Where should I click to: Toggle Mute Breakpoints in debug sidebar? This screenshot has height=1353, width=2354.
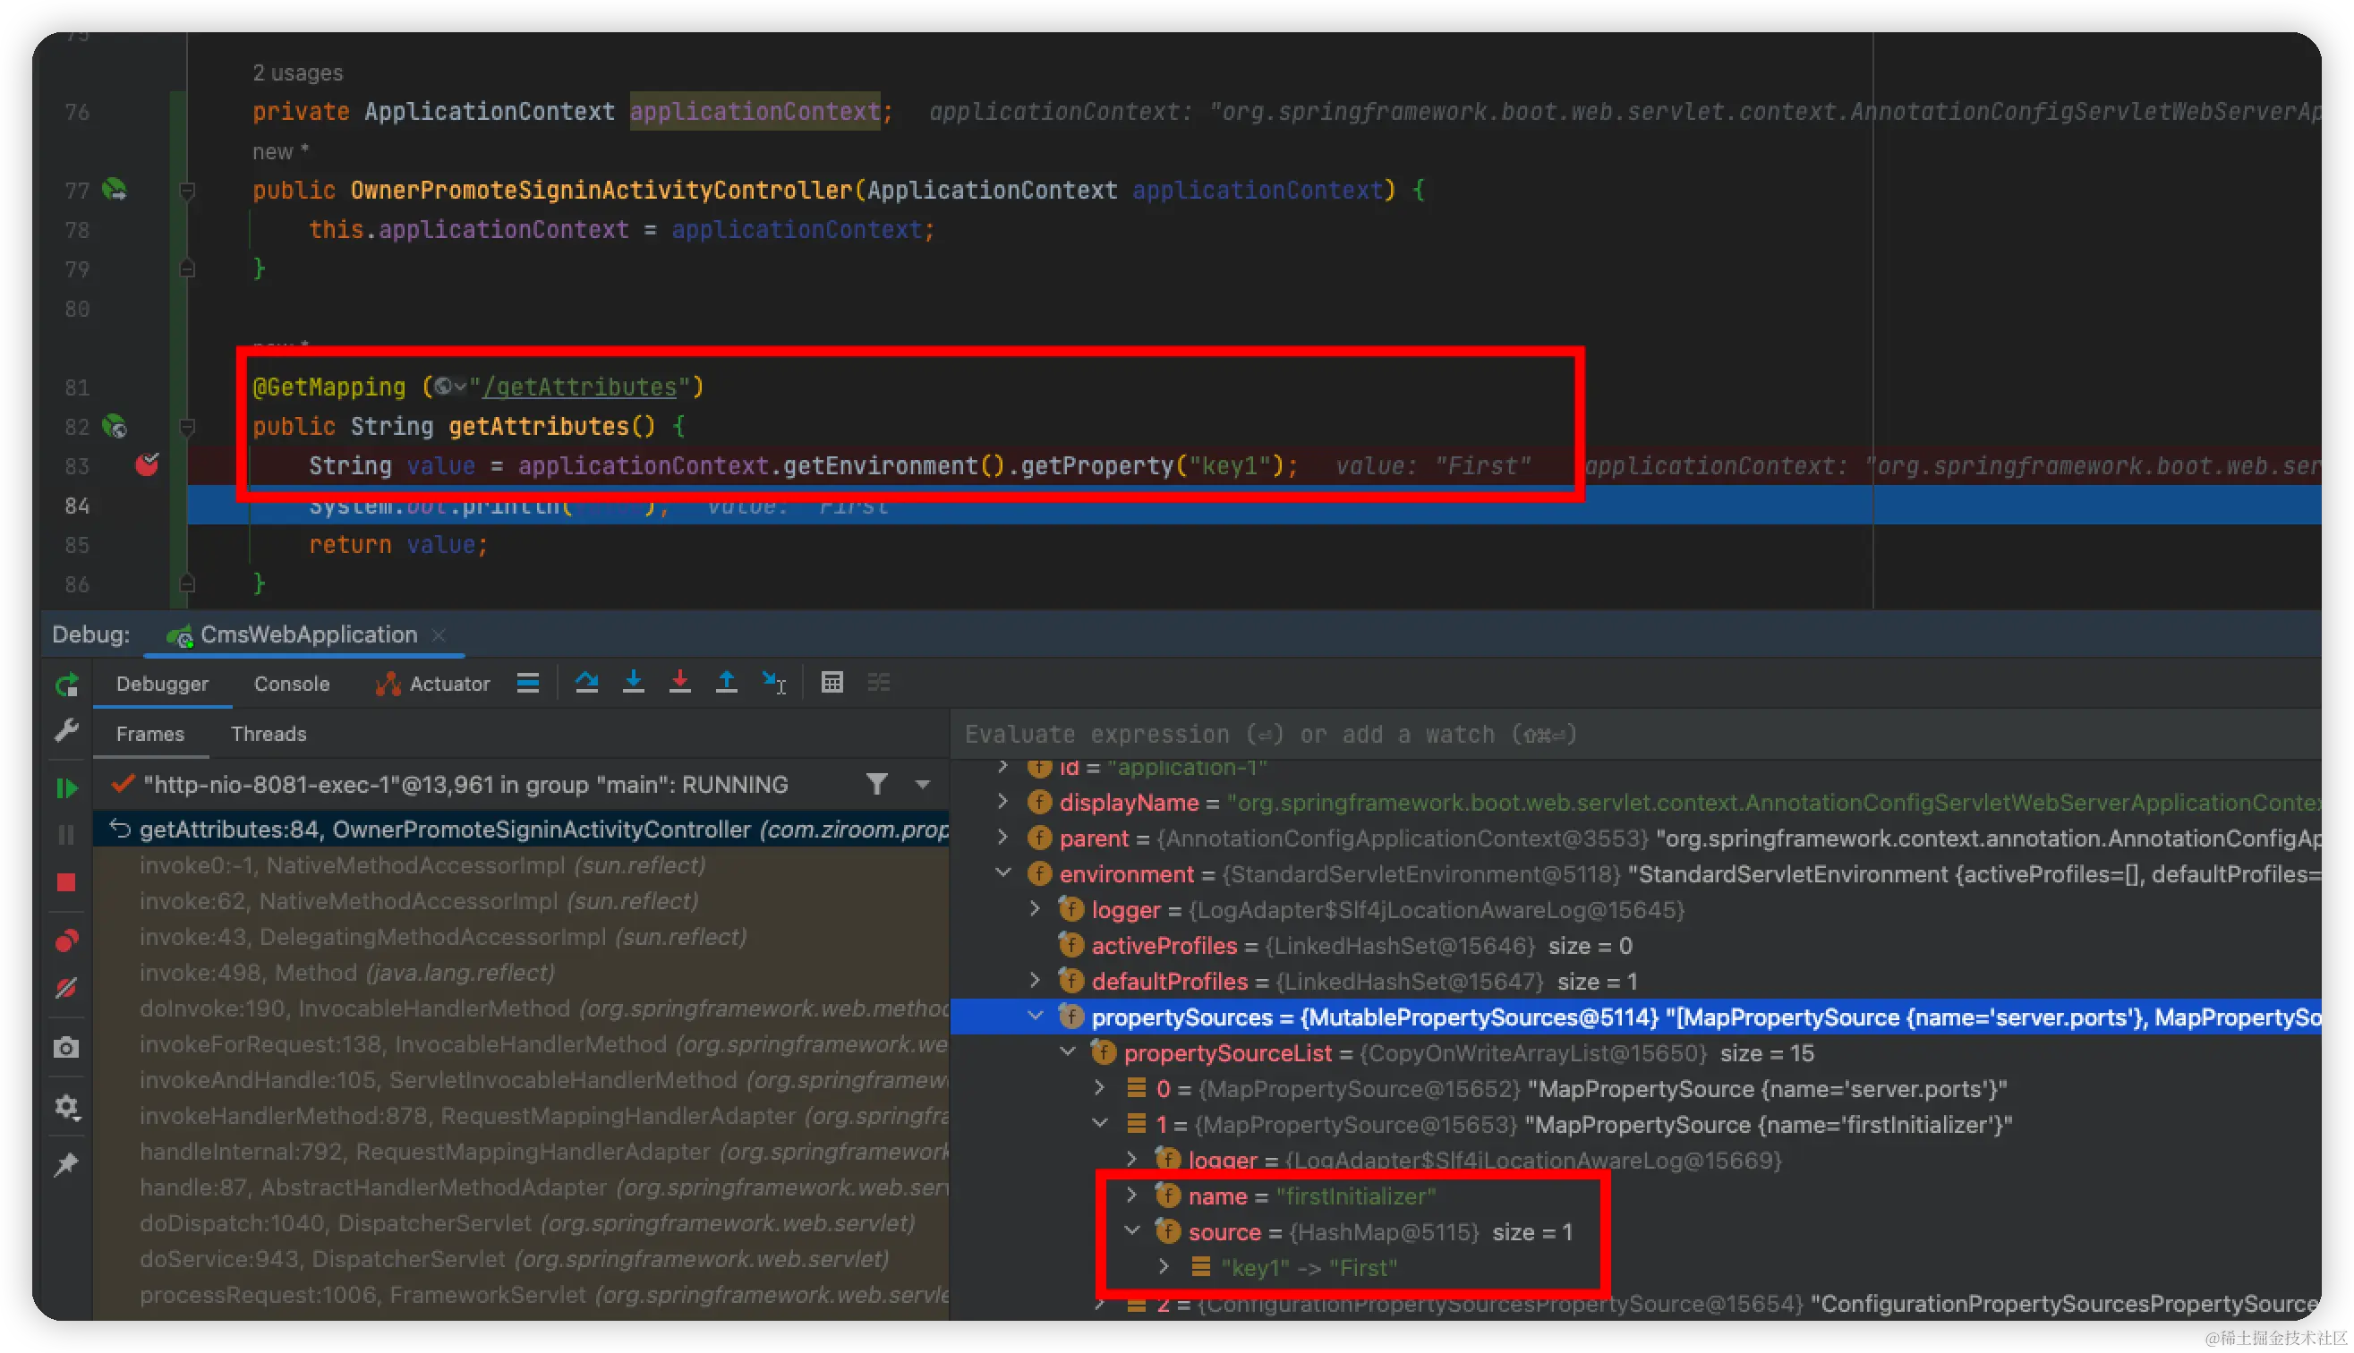(x=66, y=988)
